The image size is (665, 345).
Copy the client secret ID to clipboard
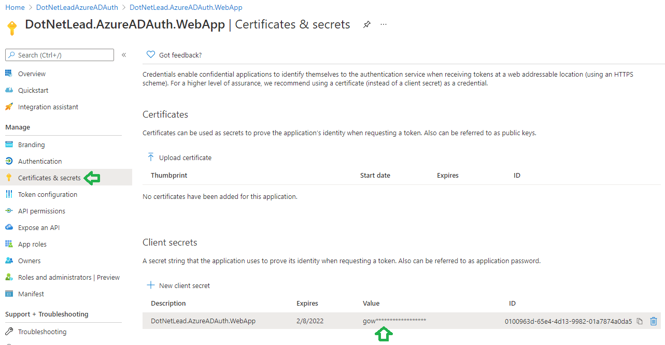(x=640, y=321)
